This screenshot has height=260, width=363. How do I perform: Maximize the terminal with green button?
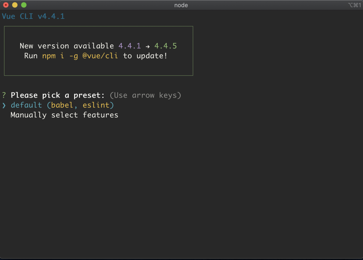point(24,5)
